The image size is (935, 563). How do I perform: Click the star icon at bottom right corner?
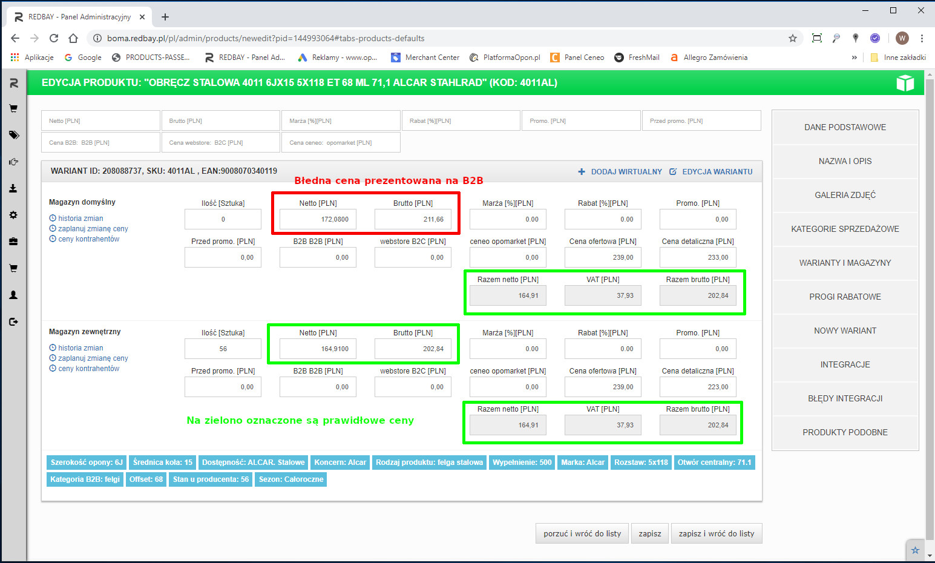click(915, 550)
